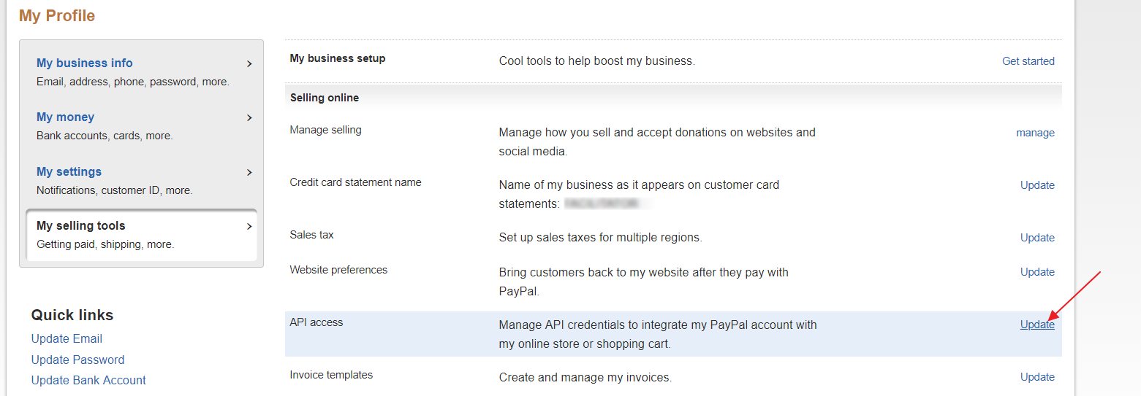Click the API access row label

(316, 322)
